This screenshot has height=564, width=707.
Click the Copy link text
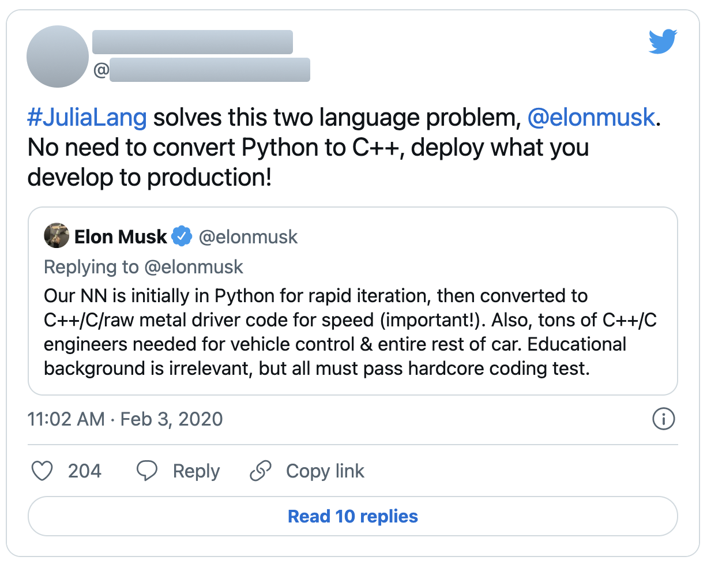[325, 471]
